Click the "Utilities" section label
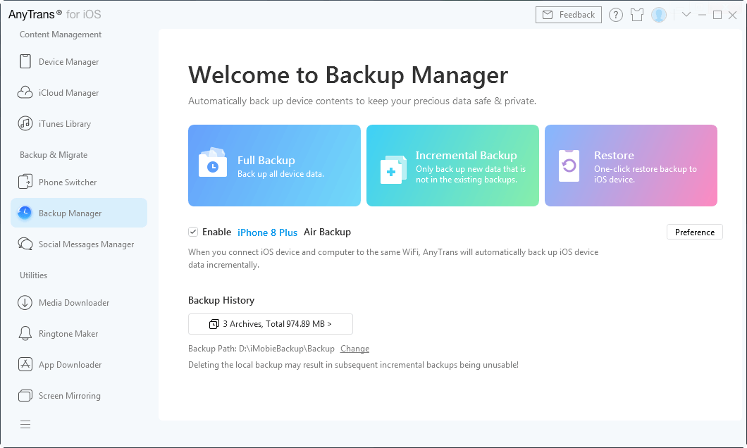This screenshot has width=747, height=448. [x=33, y=275]
